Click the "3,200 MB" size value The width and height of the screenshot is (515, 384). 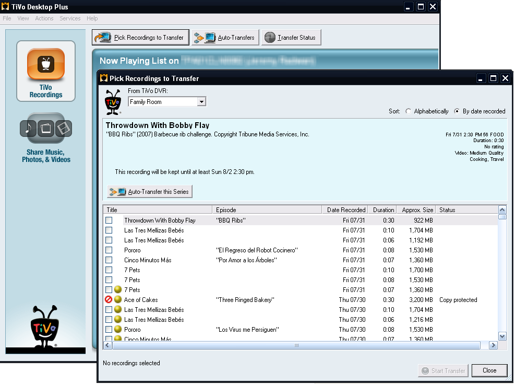421,299
